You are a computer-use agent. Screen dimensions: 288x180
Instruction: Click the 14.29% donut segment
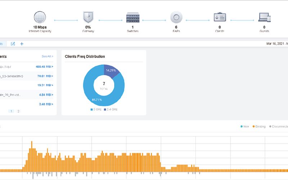(x=111, y=71)
